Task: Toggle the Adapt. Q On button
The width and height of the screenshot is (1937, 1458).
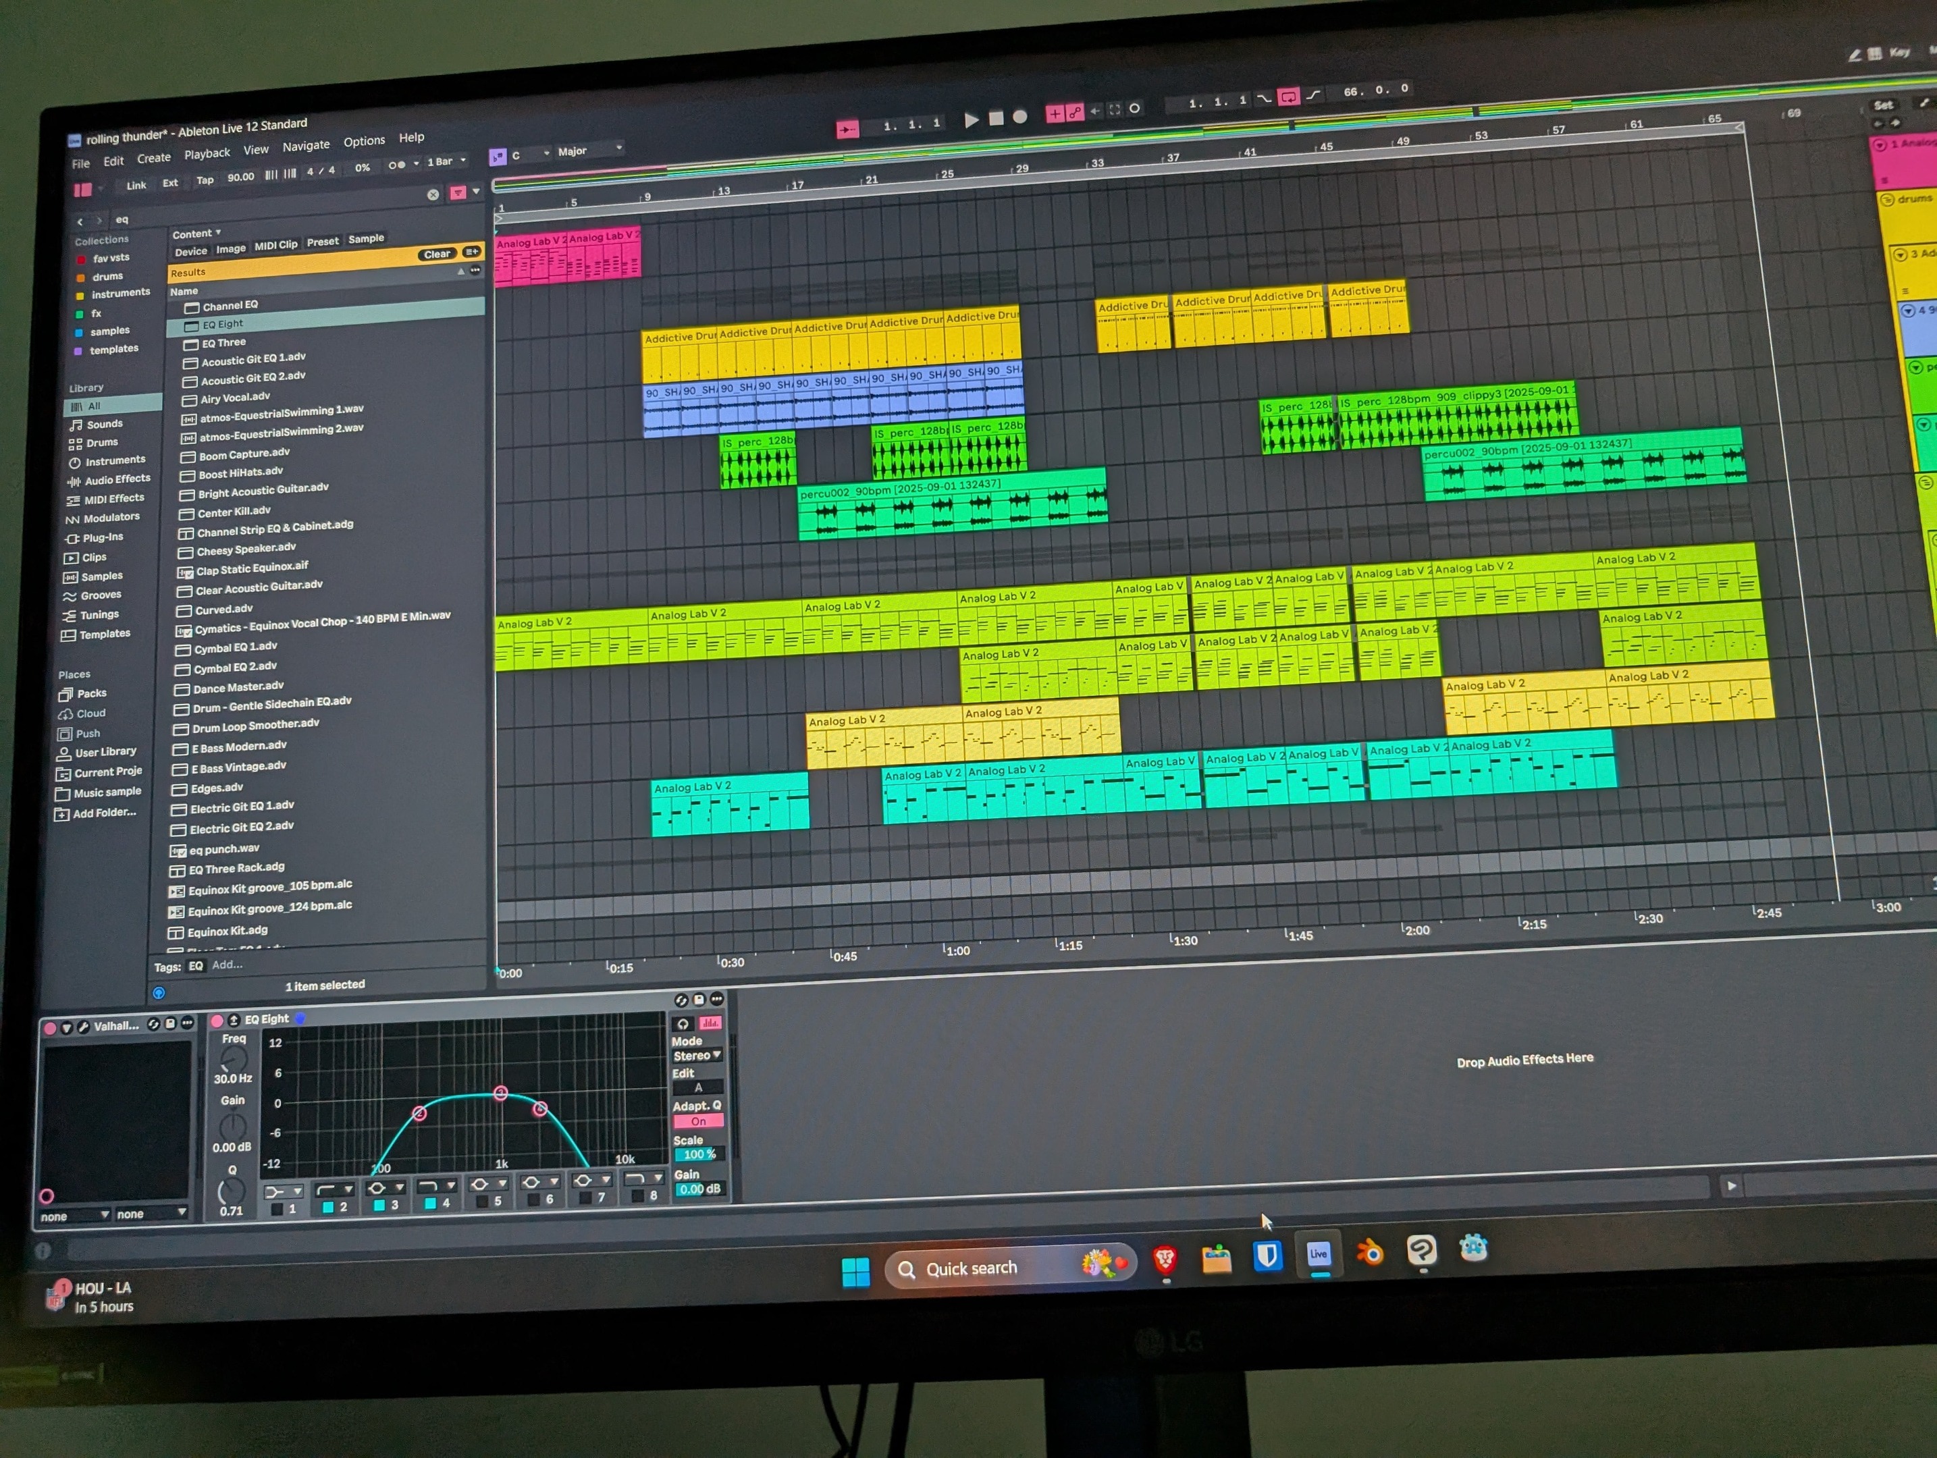Action: tap(698, 1121)
